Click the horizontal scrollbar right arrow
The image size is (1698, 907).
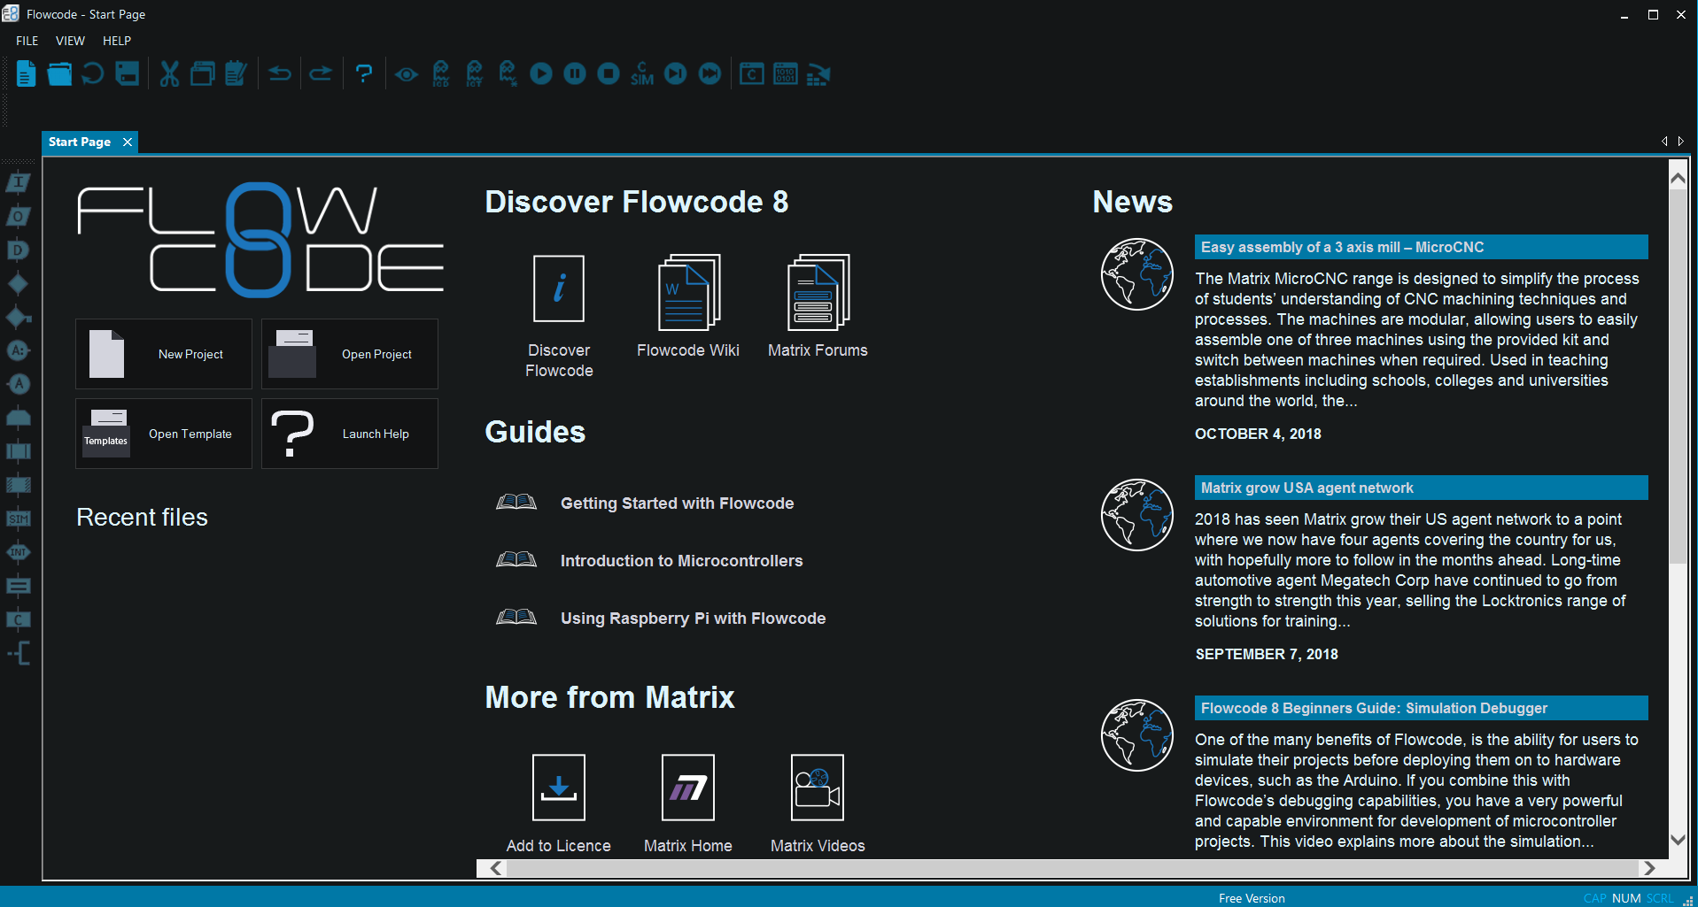[x=1649, y=868]
